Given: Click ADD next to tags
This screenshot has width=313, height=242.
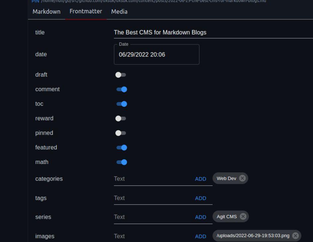Looking at the screenshot, I should (200, 198).
